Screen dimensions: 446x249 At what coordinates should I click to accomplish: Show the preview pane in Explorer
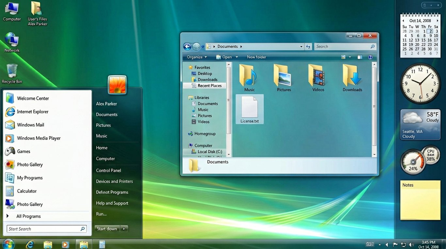[x=359, y=57]
